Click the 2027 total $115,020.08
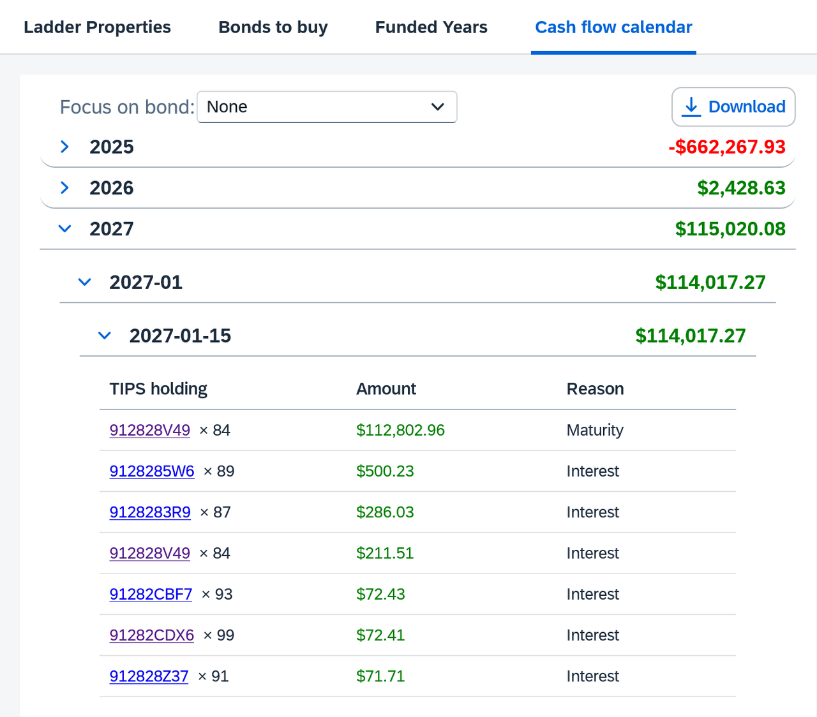The image size is (817, 717). tap(730, 229)
